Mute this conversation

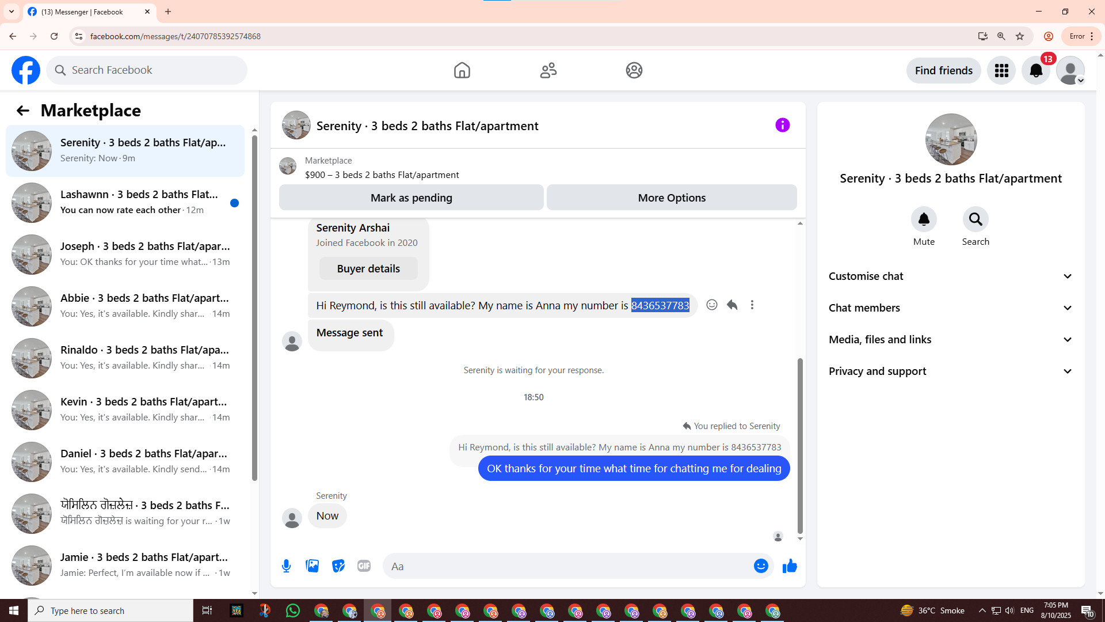pos(924,219)
